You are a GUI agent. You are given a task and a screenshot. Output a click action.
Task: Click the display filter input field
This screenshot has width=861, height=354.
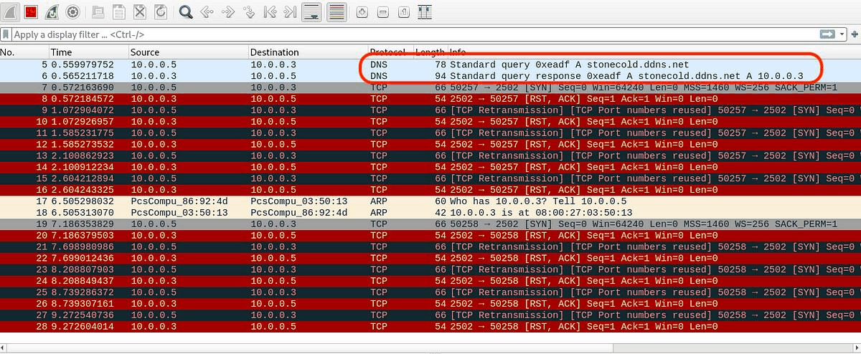415,34
